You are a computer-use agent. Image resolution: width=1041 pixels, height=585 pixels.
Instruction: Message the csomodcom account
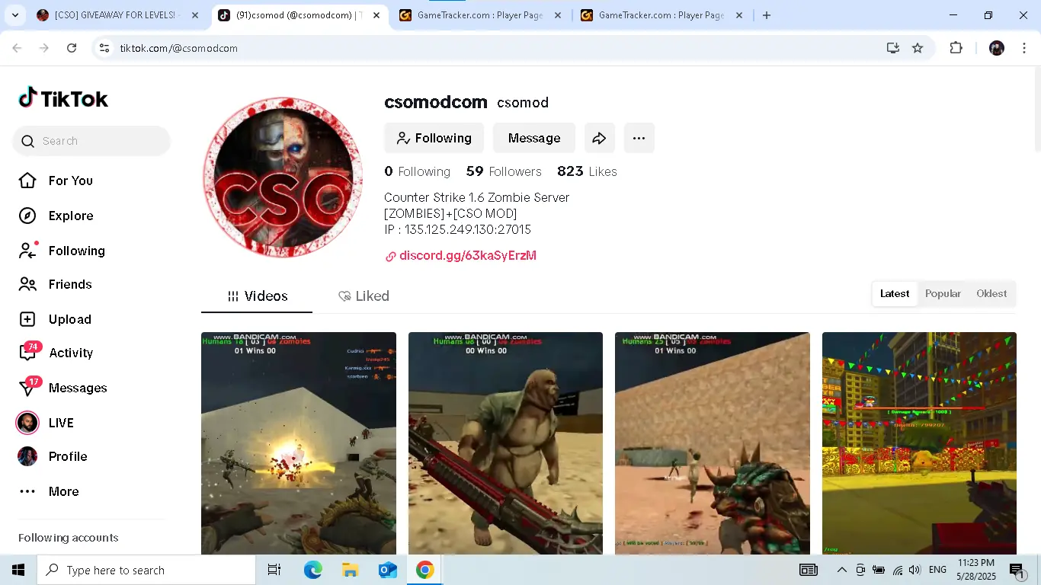534,138
